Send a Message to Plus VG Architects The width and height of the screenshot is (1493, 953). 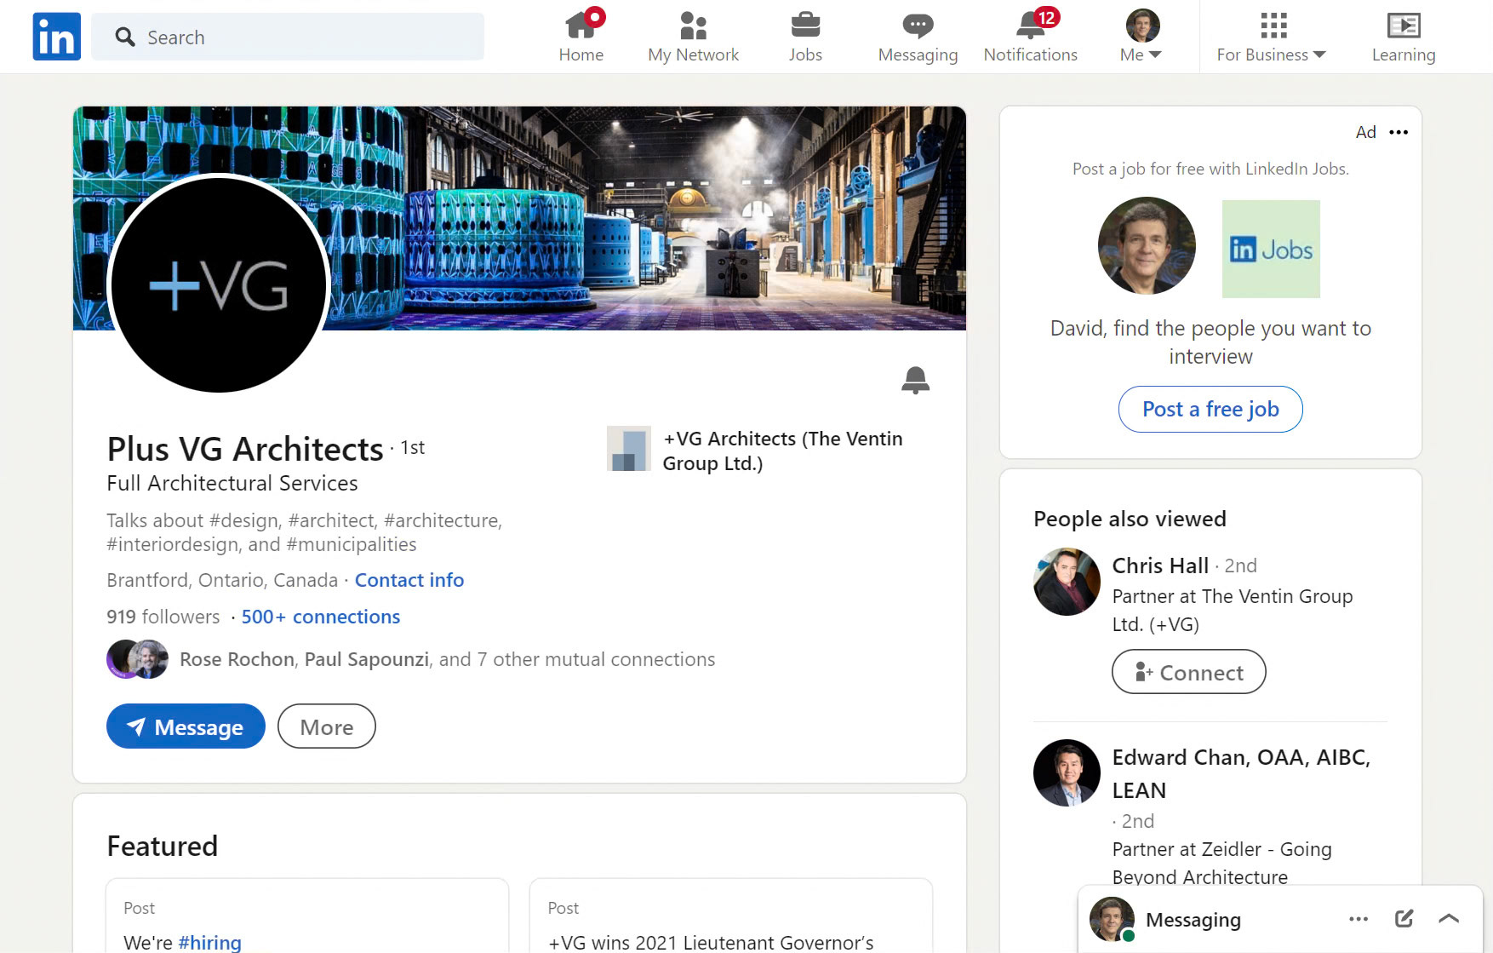coord(186,726)
